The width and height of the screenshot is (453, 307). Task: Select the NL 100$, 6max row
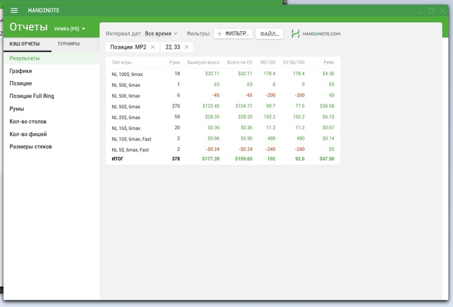point(223,74)
